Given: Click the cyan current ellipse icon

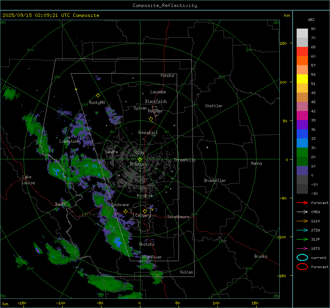Looking at the screenshot, I should (302, 257).
